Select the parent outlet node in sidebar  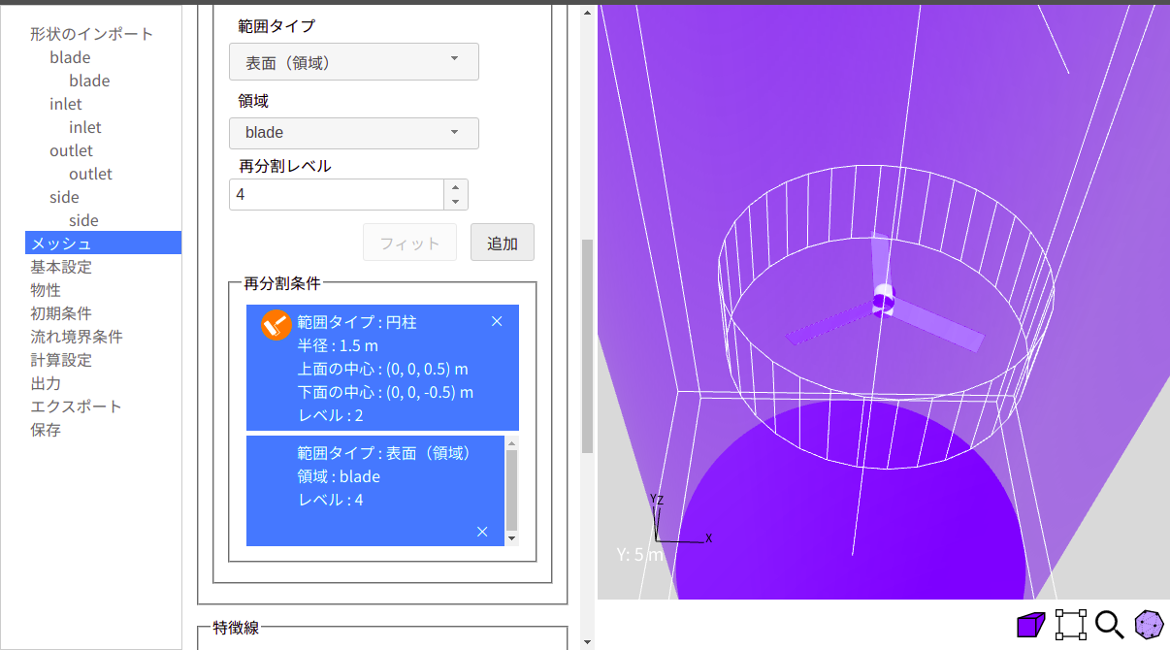pos(71,150)
